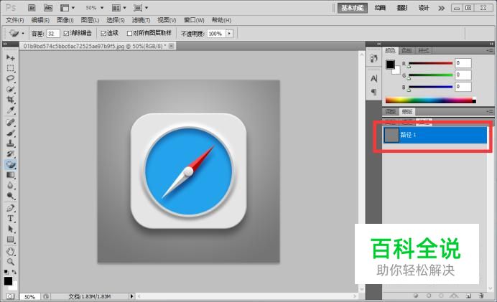This screenshot has height=302, width=497.
Task: Select the Eyedropper tool
Action: click(x=11, y=110)
